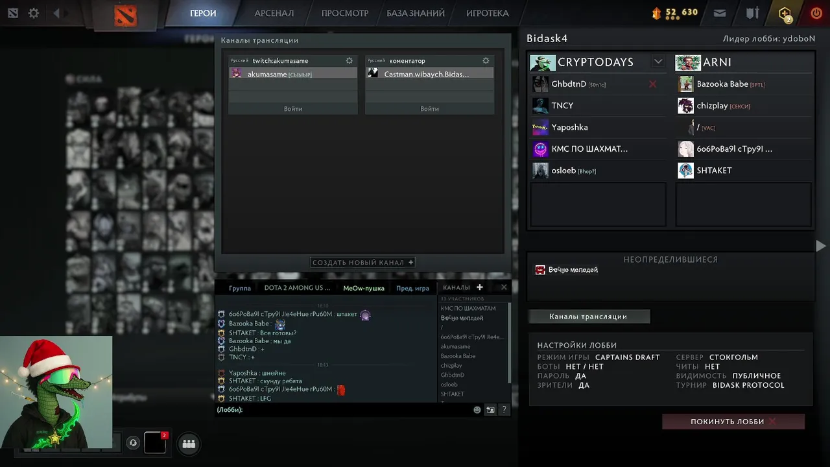Open the shards balance 52 630
The image size is (830, 467).
tap(675, 12)
